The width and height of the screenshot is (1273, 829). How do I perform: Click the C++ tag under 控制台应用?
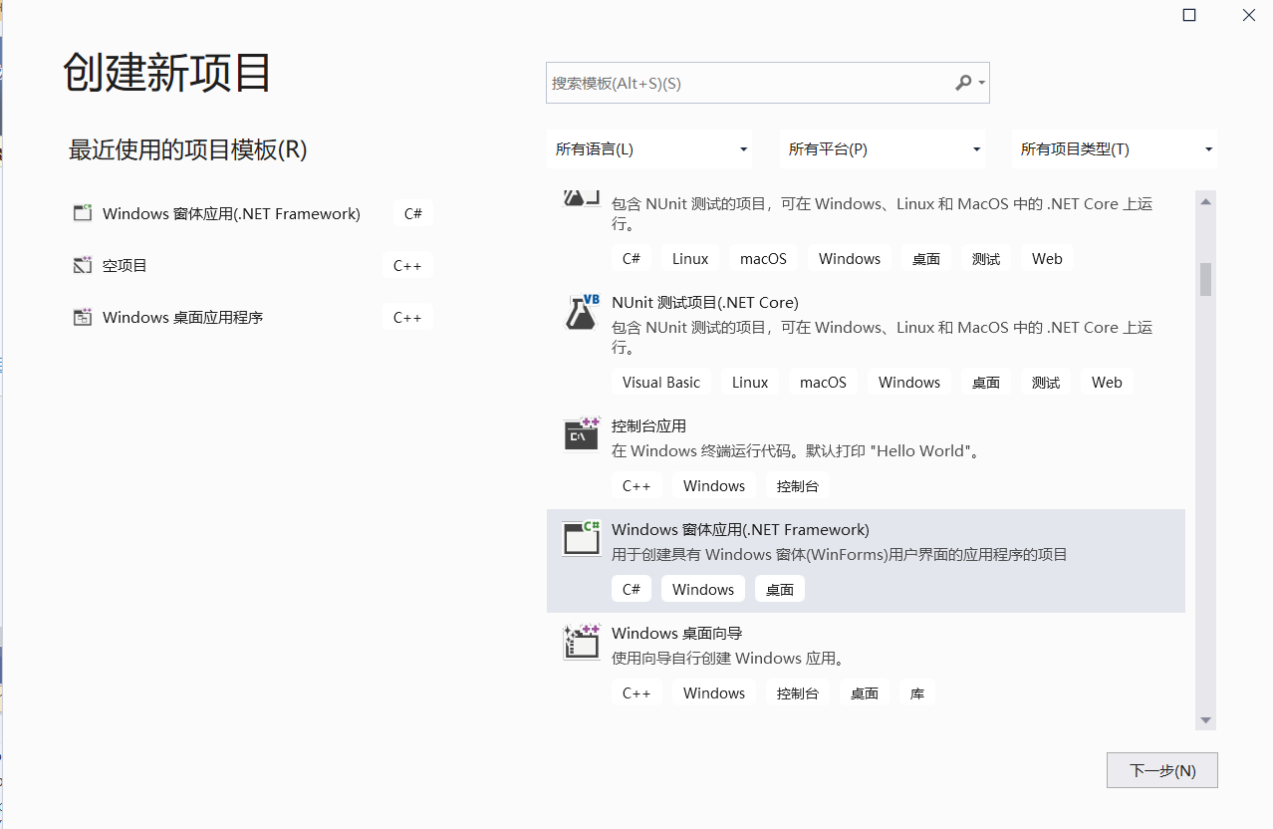pos(636,485)
